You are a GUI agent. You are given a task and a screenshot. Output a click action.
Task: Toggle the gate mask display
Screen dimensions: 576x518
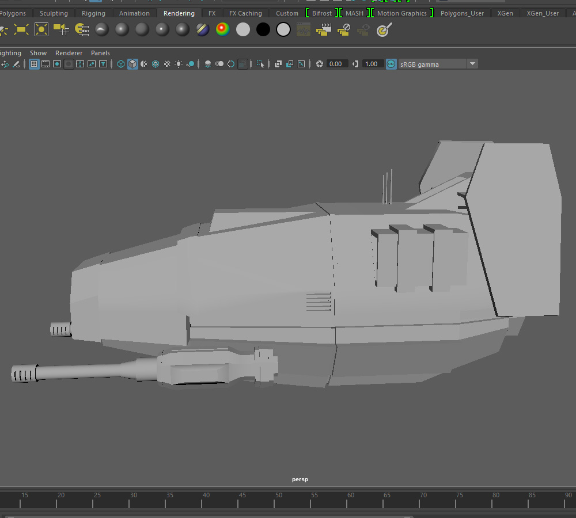(69, 64)
